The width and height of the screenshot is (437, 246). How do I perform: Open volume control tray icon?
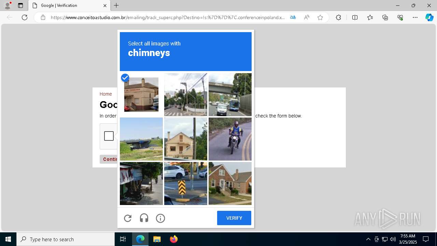click(393, 239)
